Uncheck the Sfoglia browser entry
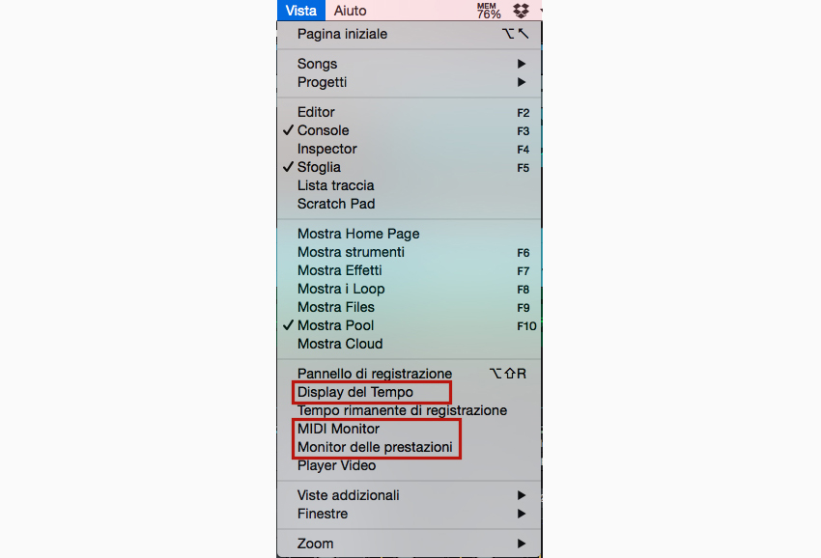Screen dimensions: 821x558 pyautogui.click(x=409, y=167)
